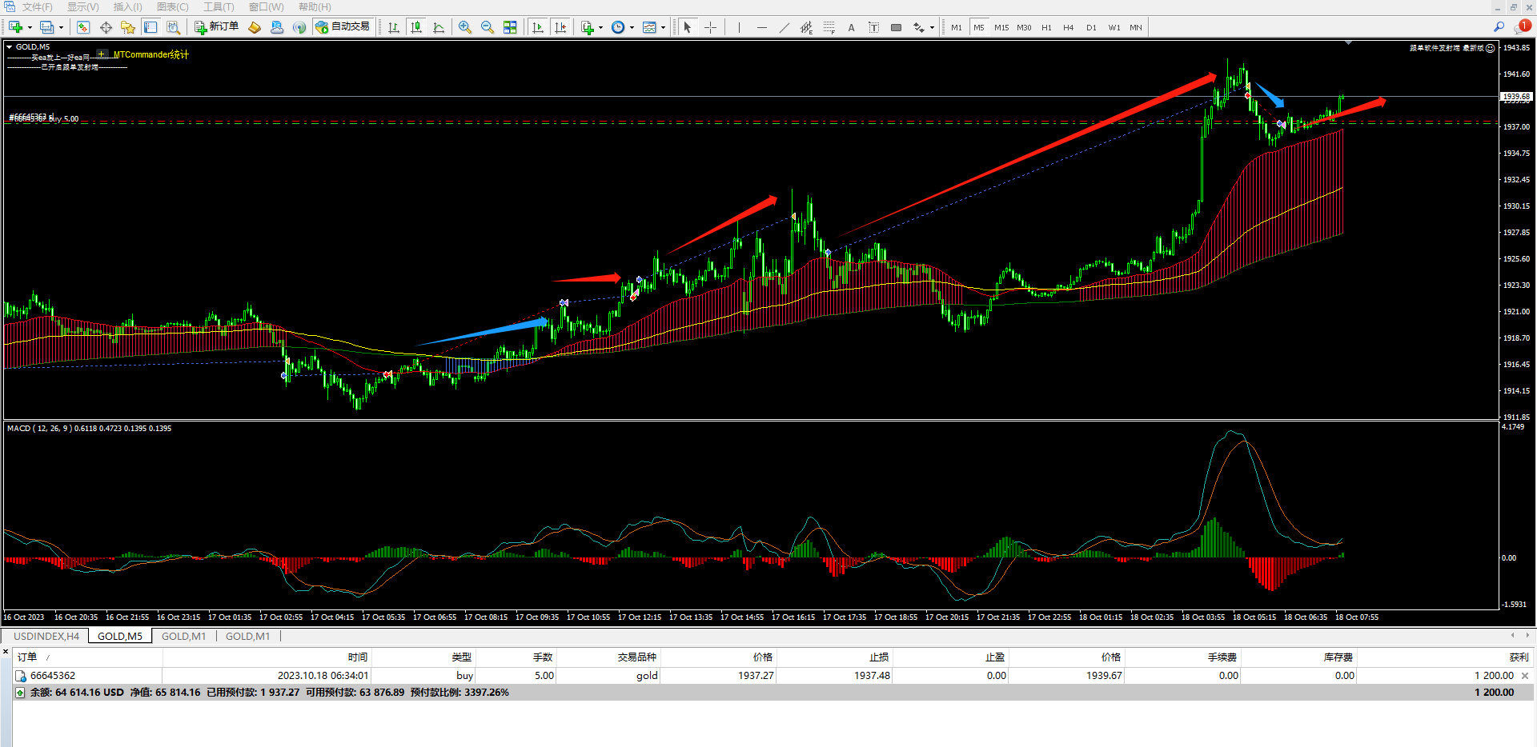Open the notifications chat bubble icon
This screenshot has height=747, width=1537.
1521,27
